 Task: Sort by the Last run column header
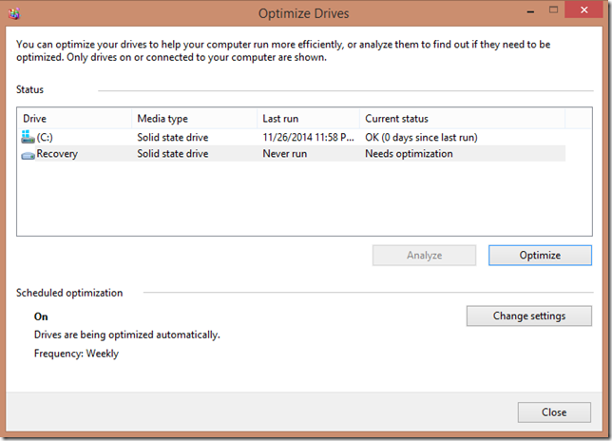pyautogui.click(x=307, y=119)
